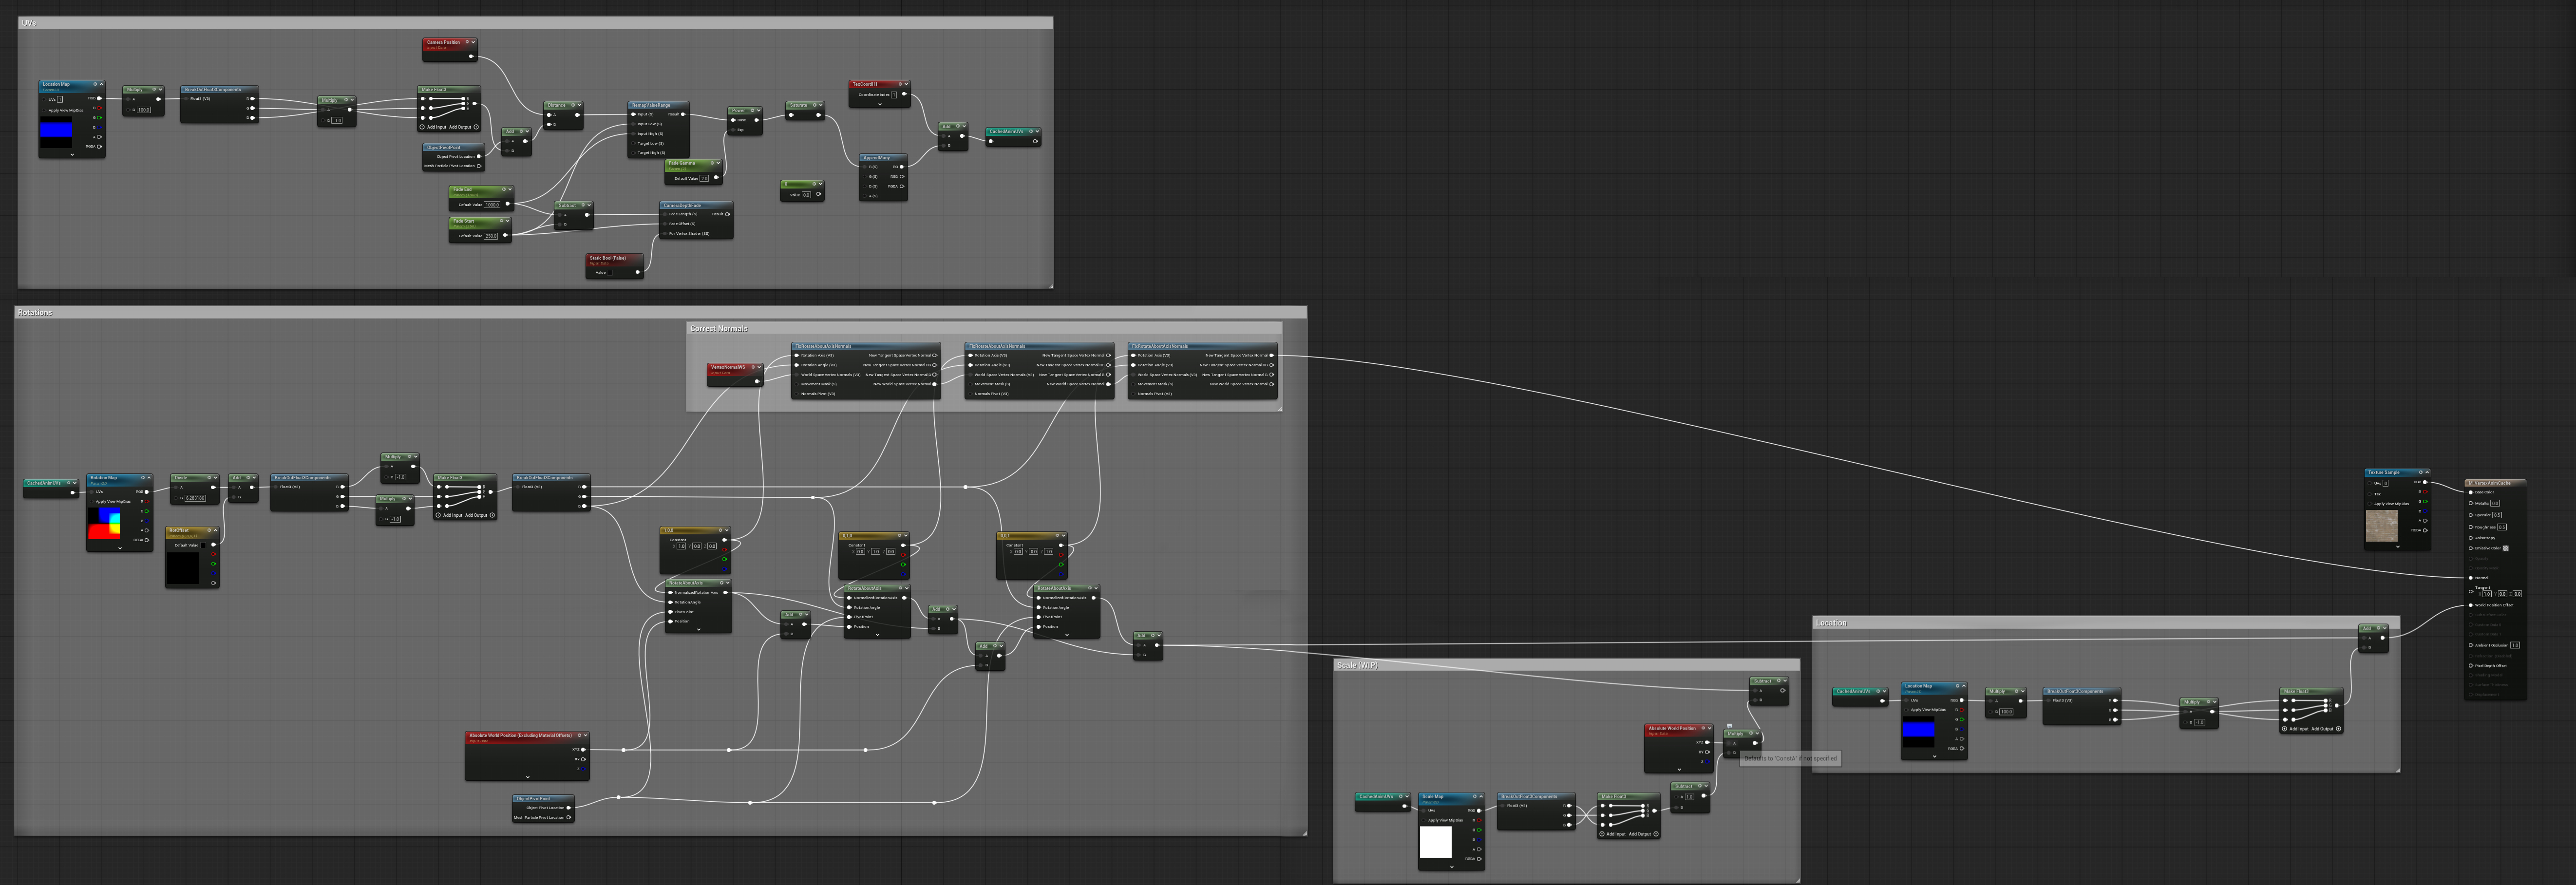The height and width of the screenshot is (885, 2576).
Task: Click the Roughness value field on M_VertexAnimCache
Action: point(2502,527)
